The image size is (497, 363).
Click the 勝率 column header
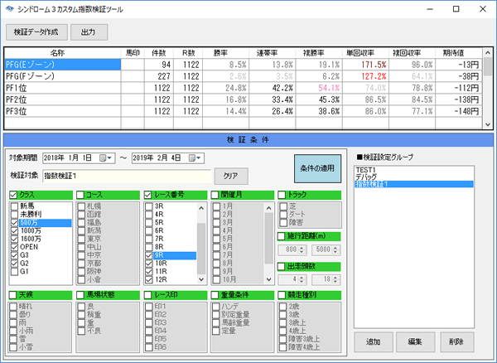(x=225, y=53)
